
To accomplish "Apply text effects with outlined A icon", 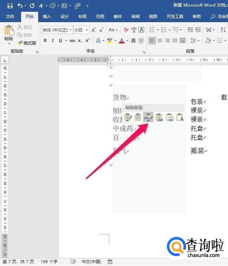I will [98, 40].
